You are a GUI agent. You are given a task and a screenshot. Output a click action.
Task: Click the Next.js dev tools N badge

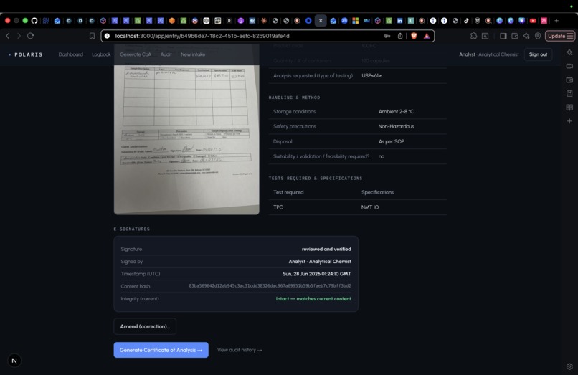tap(14, 361)
